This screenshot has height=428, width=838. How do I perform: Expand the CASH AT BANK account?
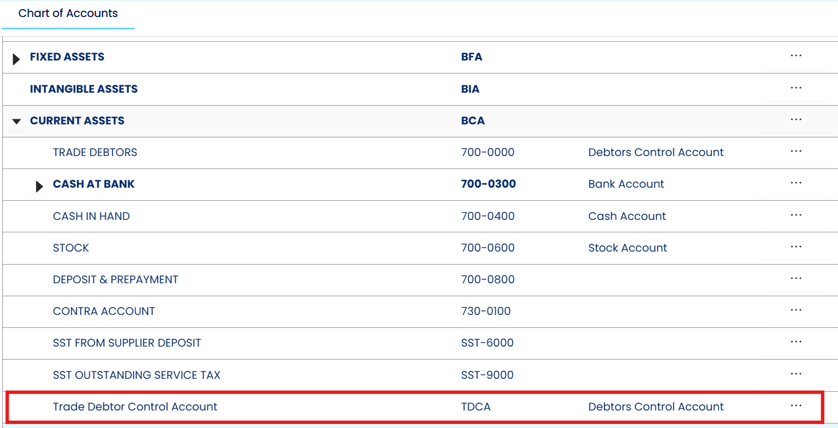point(39,186)
